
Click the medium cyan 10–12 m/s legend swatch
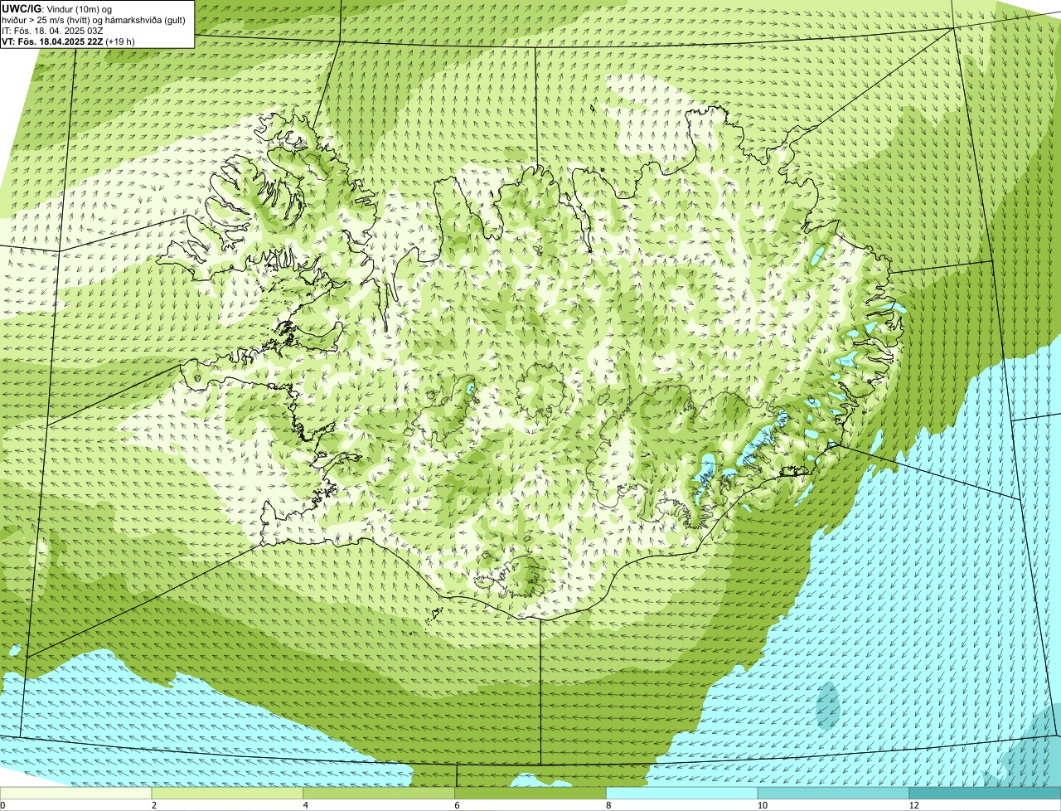click(834, 793)
